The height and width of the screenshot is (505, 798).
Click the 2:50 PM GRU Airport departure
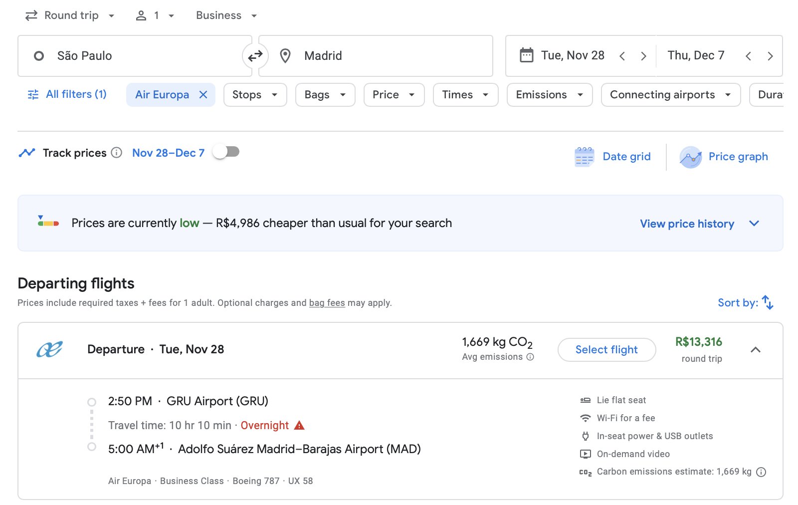click(188, 401)
